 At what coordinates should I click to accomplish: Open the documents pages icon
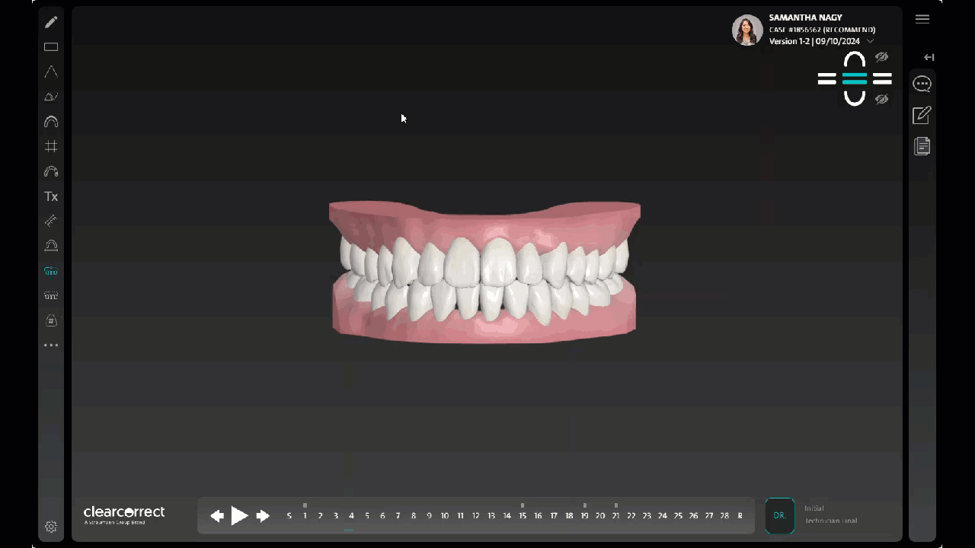click(922, 146)
